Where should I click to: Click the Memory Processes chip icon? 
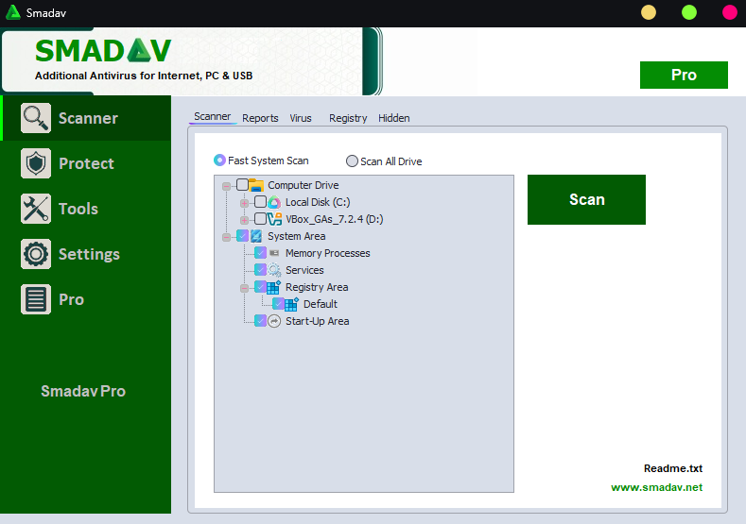274,253
